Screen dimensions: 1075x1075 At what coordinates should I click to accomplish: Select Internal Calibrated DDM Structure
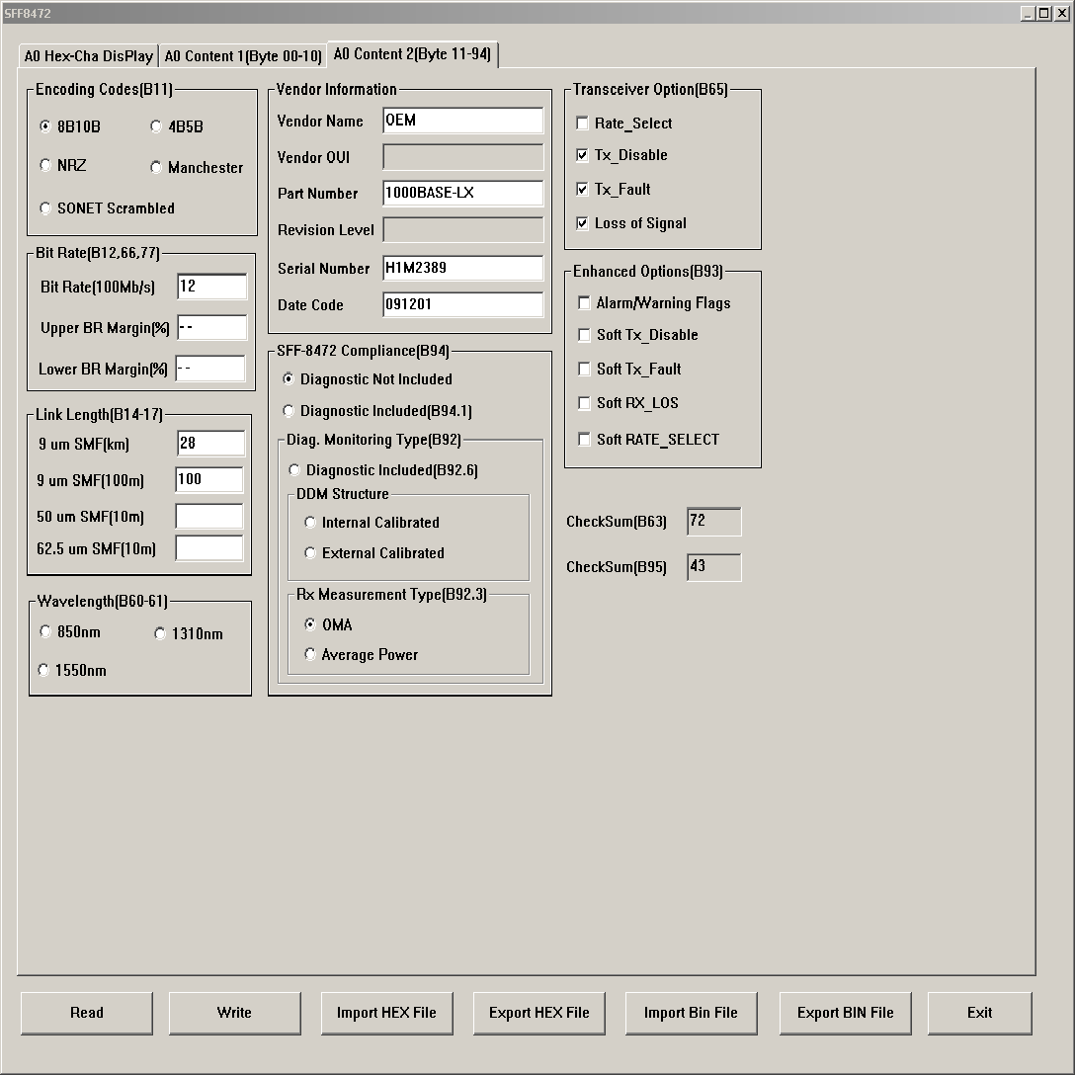309,522
